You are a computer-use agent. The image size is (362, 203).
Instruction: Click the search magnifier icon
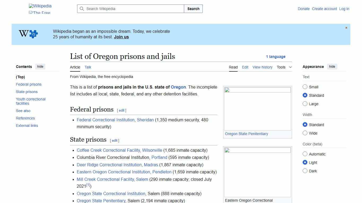(82, 9)
